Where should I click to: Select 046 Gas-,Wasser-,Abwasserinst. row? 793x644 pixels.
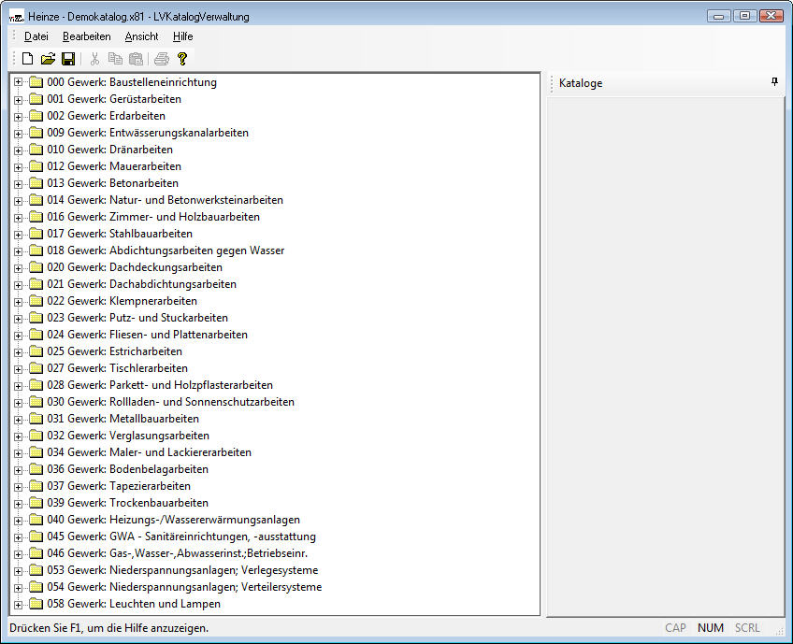pos(178,553)
